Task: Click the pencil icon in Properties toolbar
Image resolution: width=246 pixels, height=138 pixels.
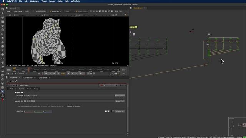Action: (x=16, y=81)
